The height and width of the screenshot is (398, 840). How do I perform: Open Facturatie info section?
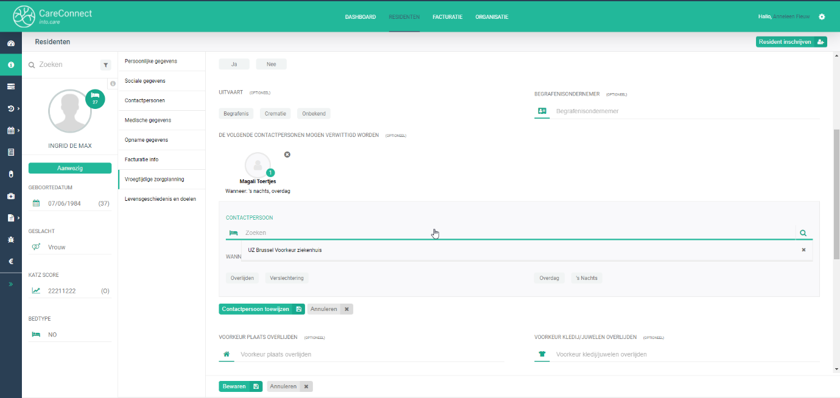[161, 159]
